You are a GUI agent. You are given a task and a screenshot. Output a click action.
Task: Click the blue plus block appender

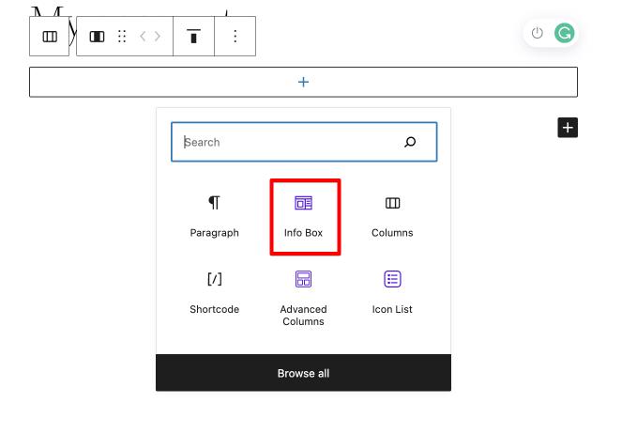[x=303, y=82]
